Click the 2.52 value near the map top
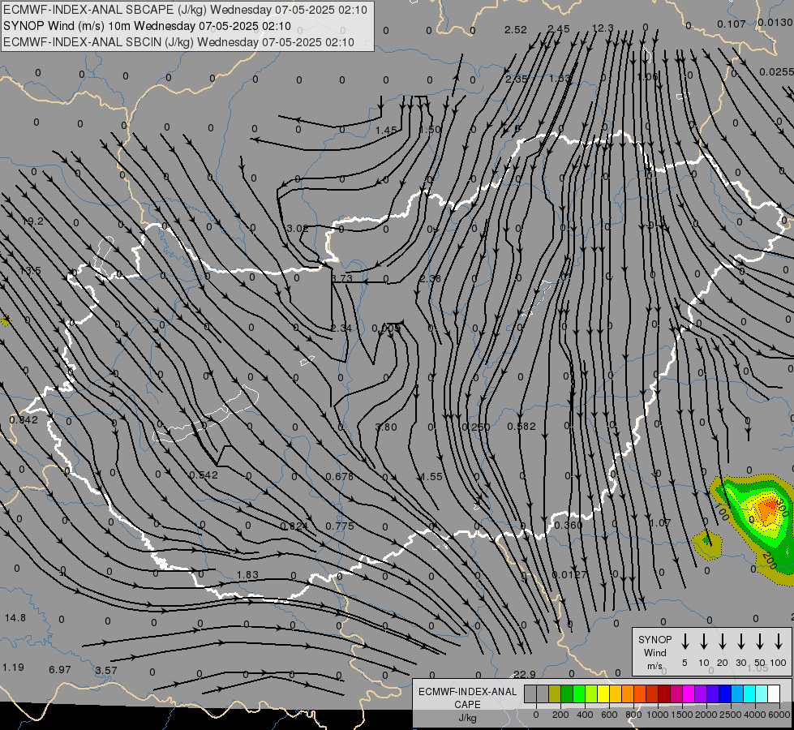Viewport: 794px width, 730px height. click(x=516, y=30)
